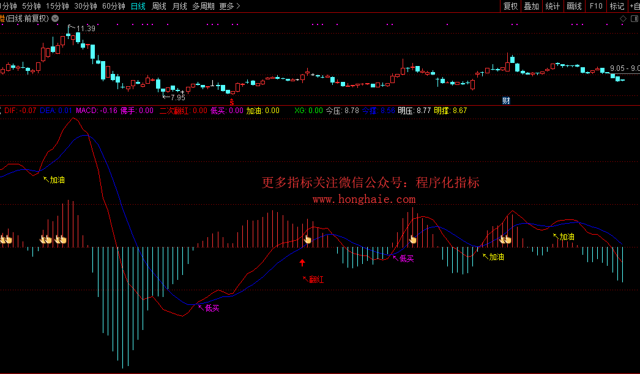
Task: Click the red marker icon below the candlesticks
Action: pyautogui.click(x=232, y=101)
